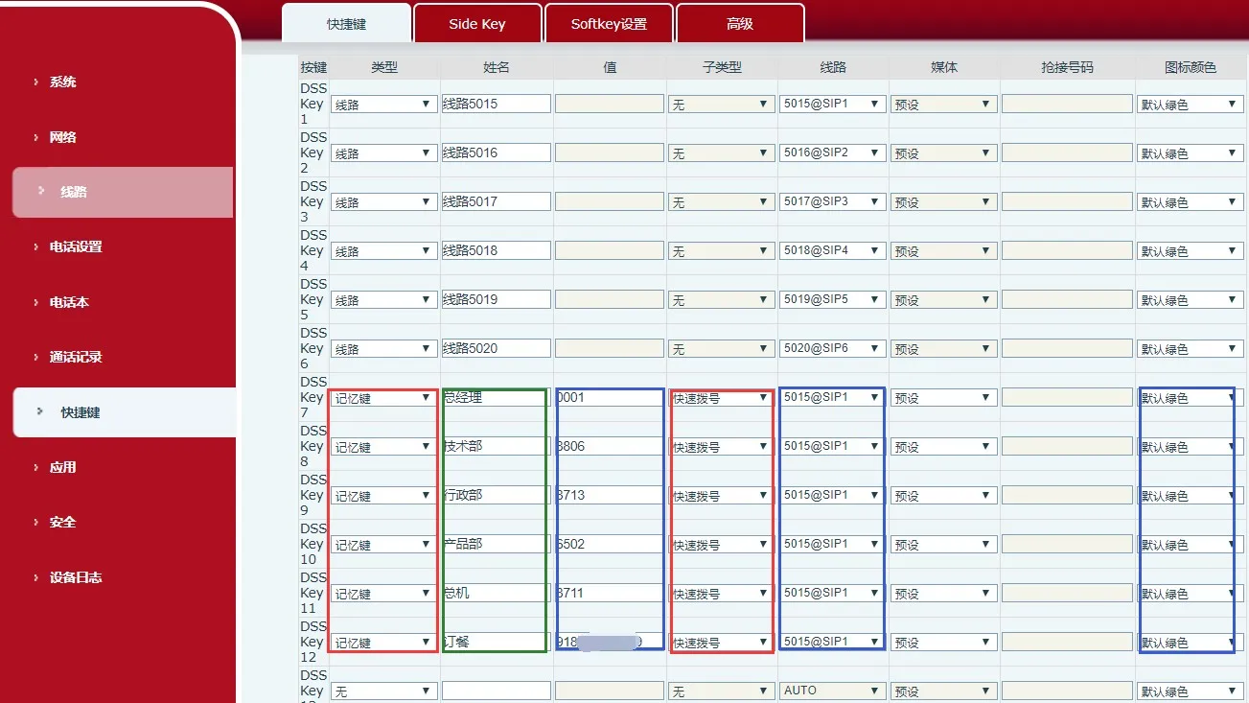Open the 5020@SIP6 line dropdown for DSS Key 6
The image size is (1249, 703).
(830, 347)
